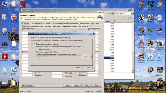Viewport: 166px width, 93px height.
Task: Click Cancel in New Device Detected dialog
Action: 88,68
